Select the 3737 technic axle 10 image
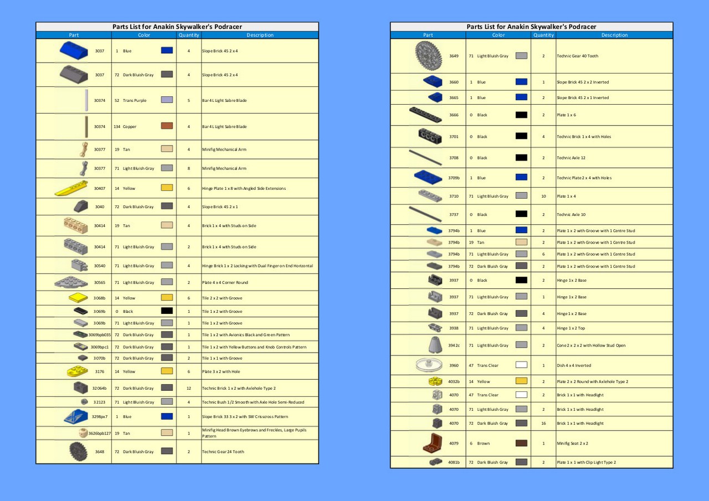The height and width of the screenshot is (501, 709). [x=425, y=214]
